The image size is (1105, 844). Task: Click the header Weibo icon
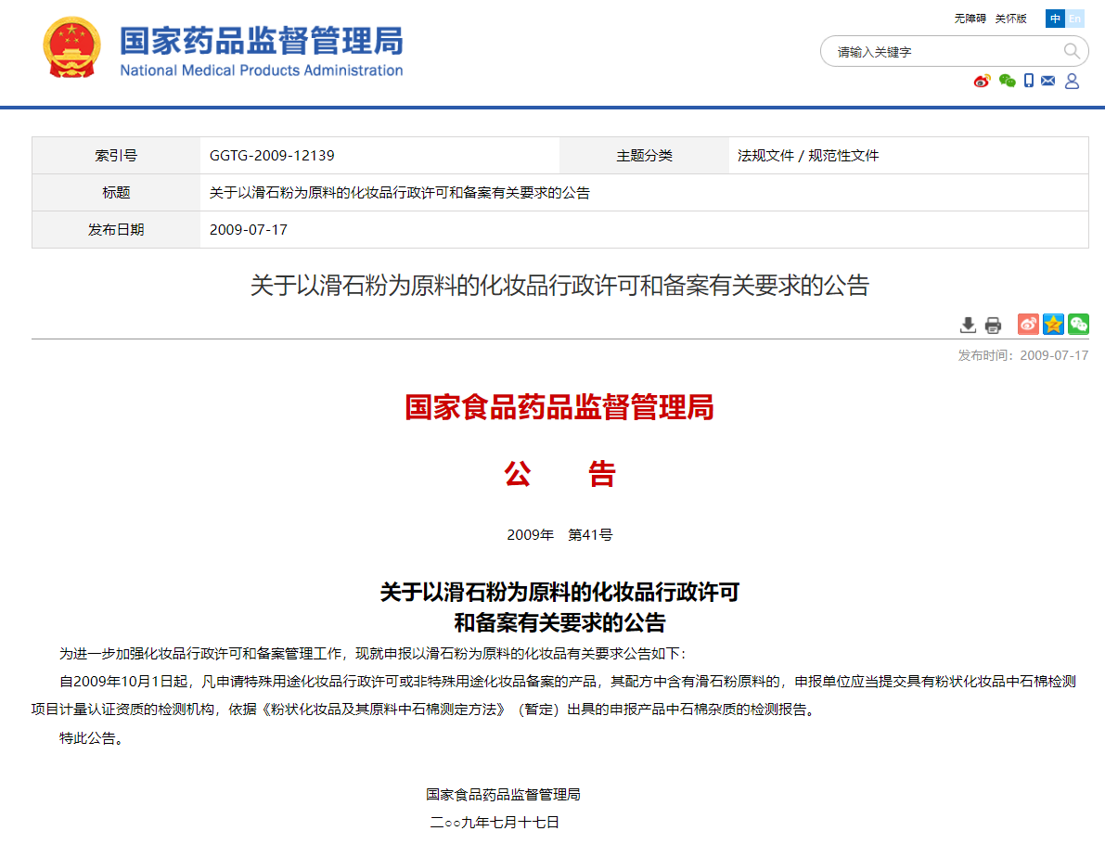coord(982,81)
